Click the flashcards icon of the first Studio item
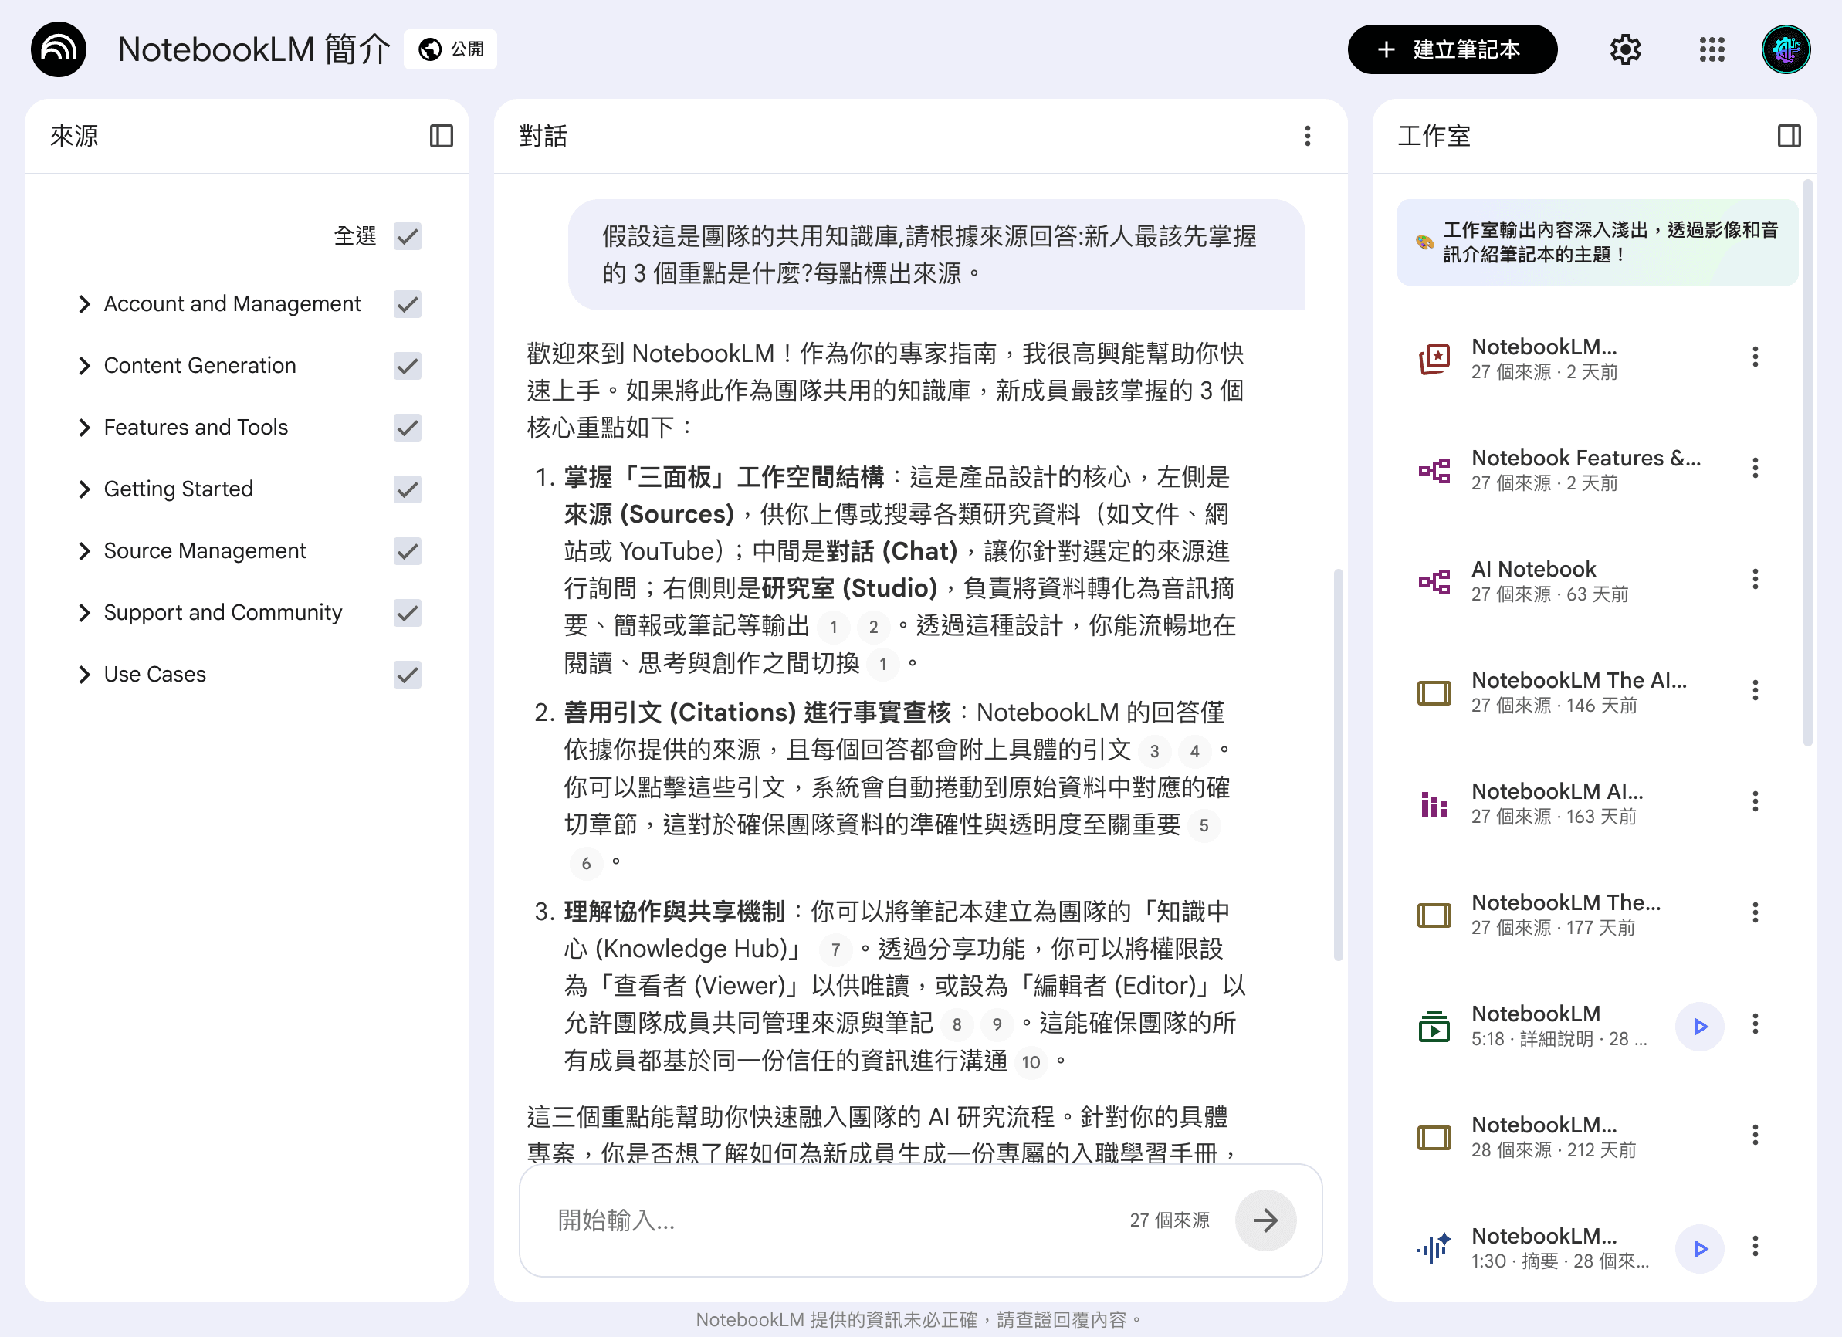The height and width of the screenshot is (1337, 1842). click(1434, 359)
